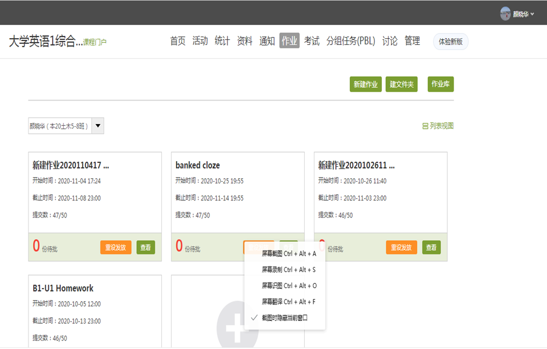Open the 新建作业2020102611 assignment title
Viewport: 547px width, 349px height.
[x=357, y=165]
